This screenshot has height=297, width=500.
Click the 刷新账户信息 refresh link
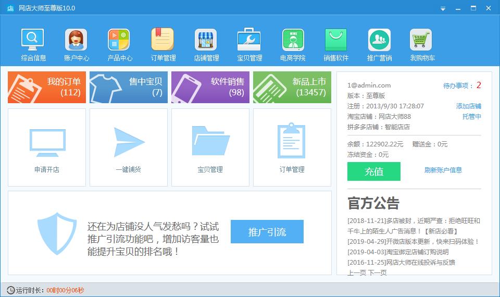click(x=443, y=170)
